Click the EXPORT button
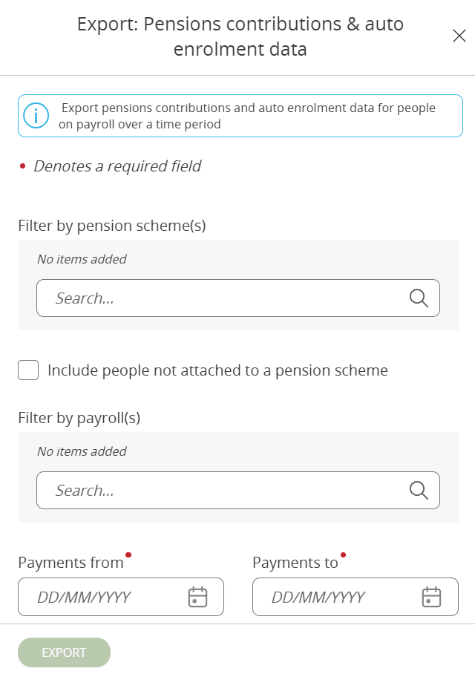This screenshot has height=674, width=475. click(64, 652)
